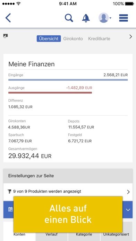Click the calendar icon in blue bar
This screenshot has width=136, height=241.
pyautogui.click(x=10, y=209)
